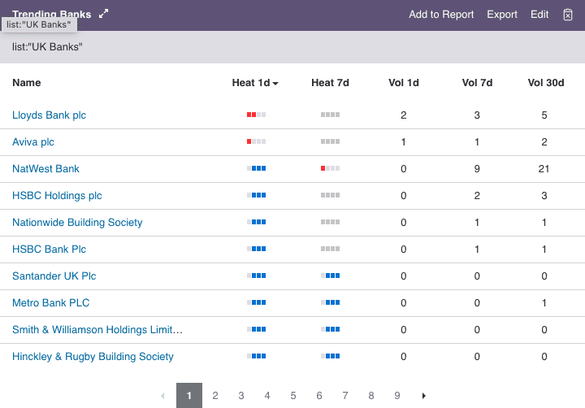Sort table by Vol 1d header
The height and width of the screenshot is (408, 585).
point(404,83)
